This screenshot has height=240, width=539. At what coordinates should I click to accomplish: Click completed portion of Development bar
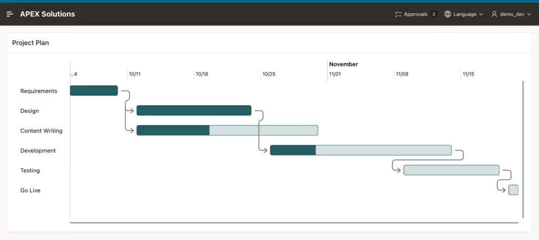coord(293,150)
